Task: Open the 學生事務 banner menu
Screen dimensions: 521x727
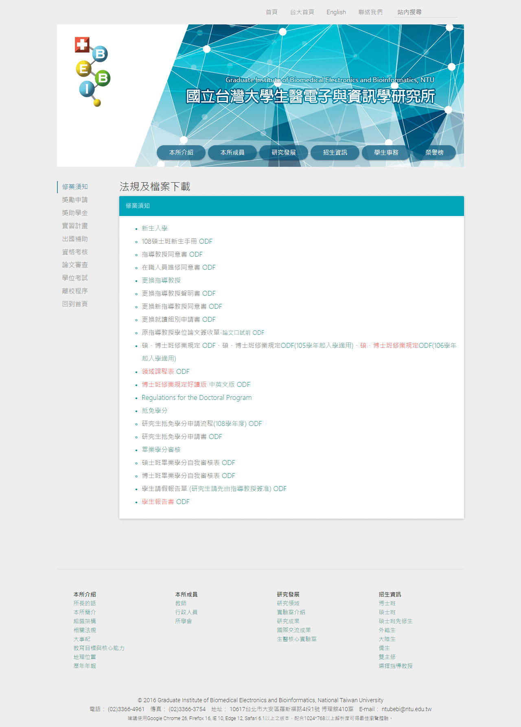Action: point(386,153)
